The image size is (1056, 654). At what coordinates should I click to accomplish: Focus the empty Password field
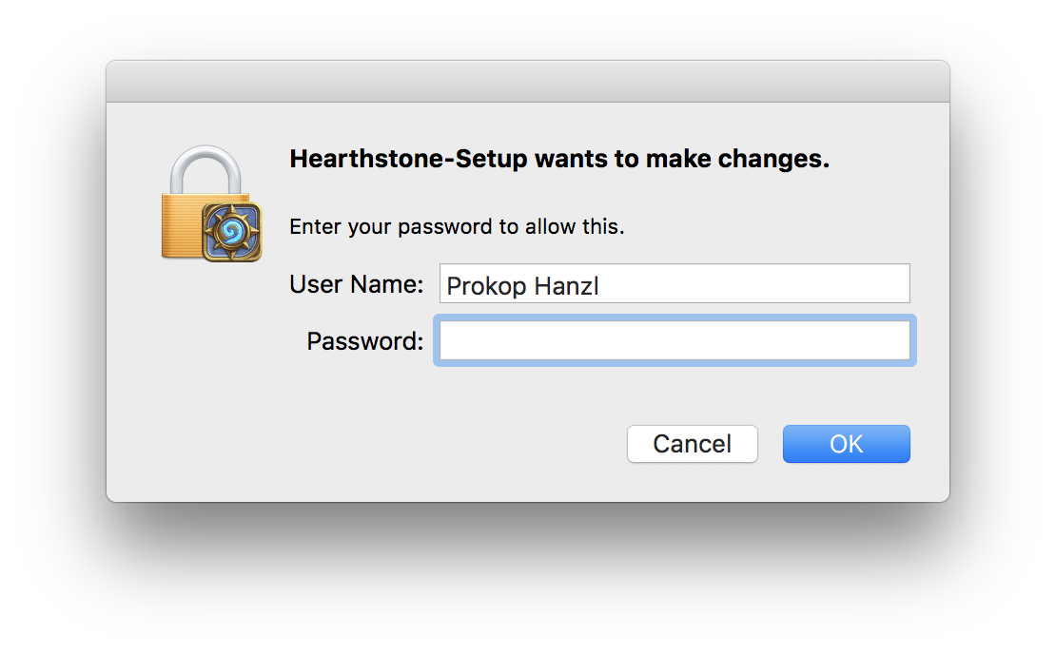click(675, 340)
